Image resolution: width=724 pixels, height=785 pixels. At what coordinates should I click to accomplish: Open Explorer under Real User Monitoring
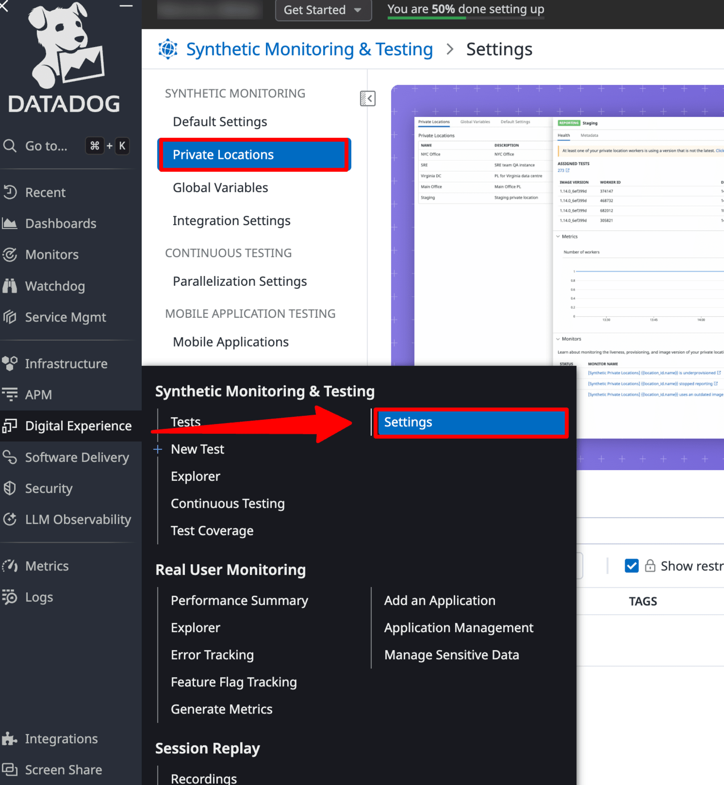pos(196,628)
